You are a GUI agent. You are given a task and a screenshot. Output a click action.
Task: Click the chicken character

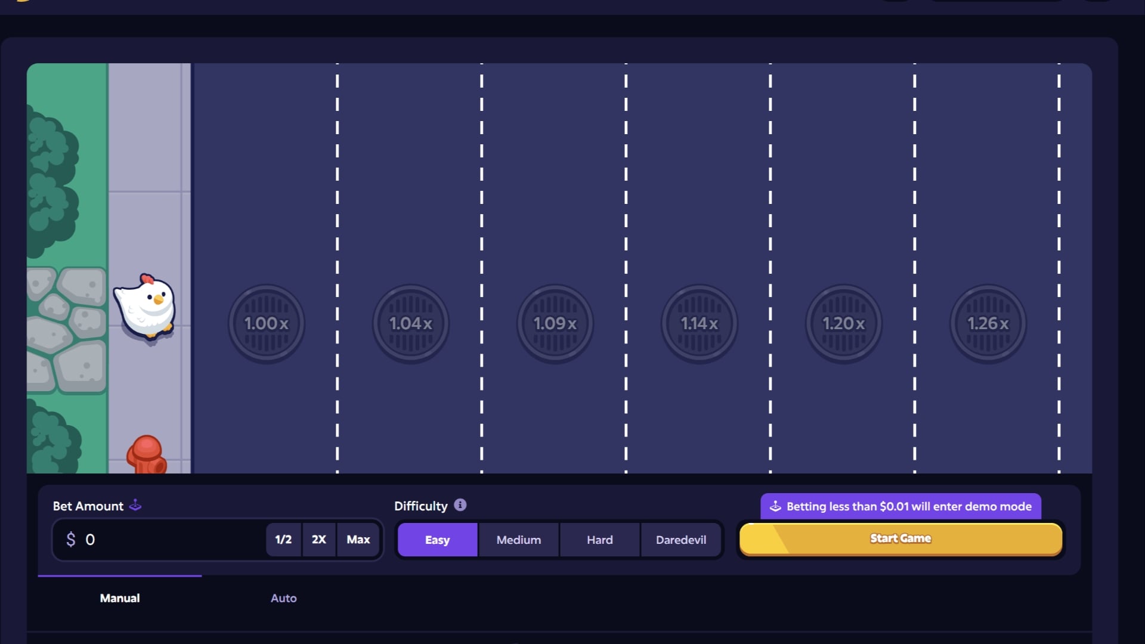coord(145,307)
